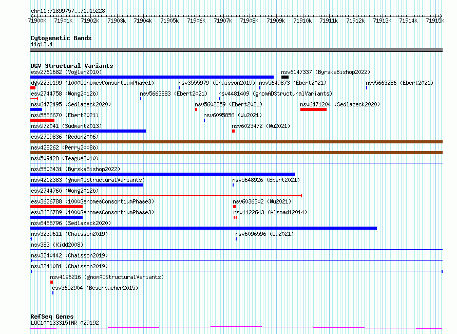Select nsv1122643 (Alsmadi2014) label
Screen dimensions: 457x334
(270, 212)
